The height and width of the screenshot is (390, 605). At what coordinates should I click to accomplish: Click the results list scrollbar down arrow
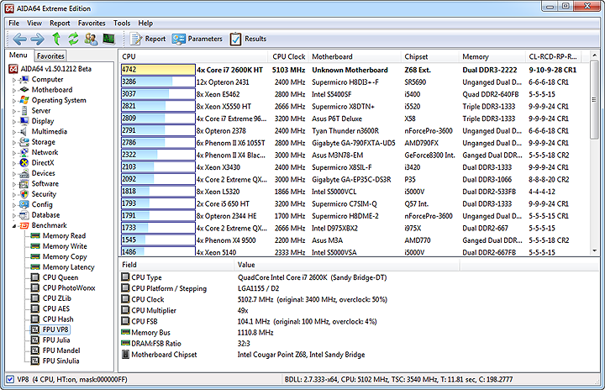[594, 251]
